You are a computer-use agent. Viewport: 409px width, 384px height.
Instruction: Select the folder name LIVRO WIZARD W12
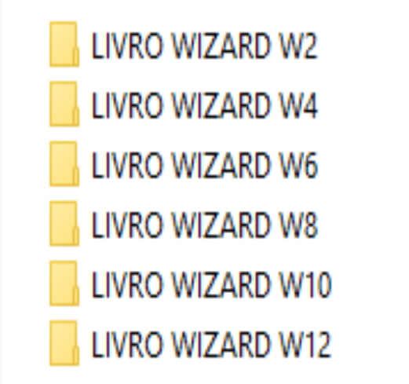click(x=211, y=345)
